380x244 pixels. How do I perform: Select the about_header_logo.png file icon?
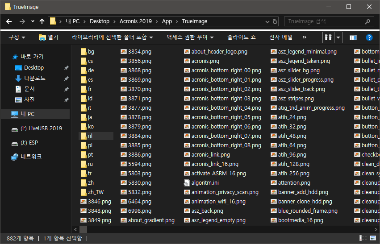(x=187, y=52)
